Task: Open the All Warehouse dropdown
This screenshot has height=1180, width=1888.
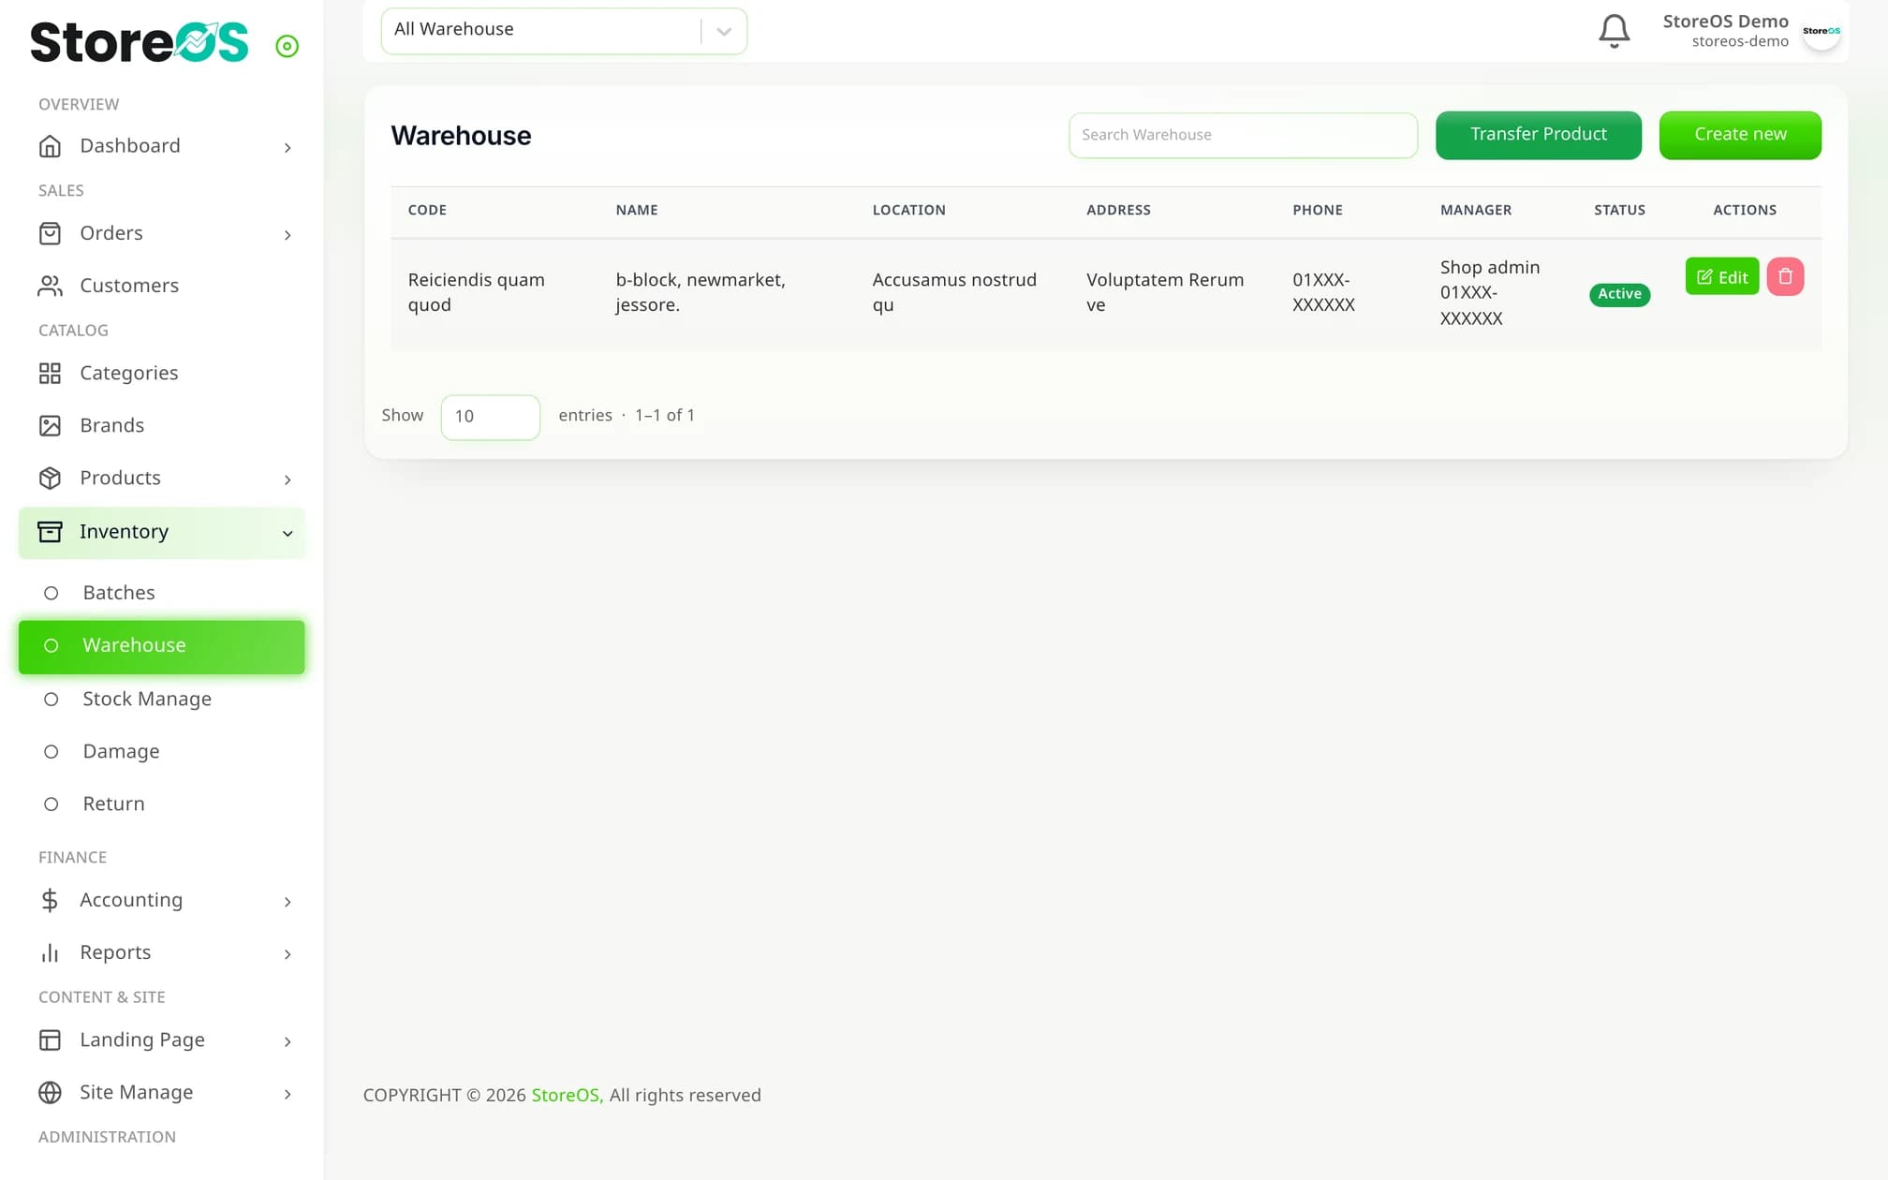Action: point(564,31)
